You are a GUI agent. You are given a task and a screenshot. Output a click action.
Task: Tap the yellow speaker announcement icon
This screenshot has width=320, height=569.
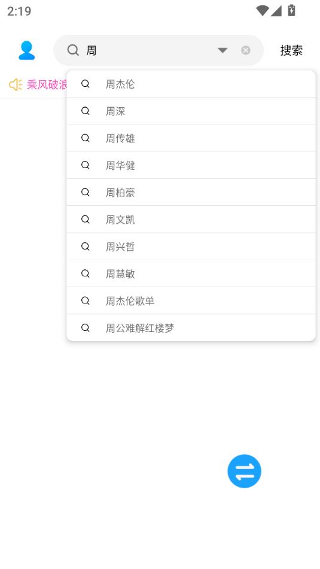click(15, 84)
